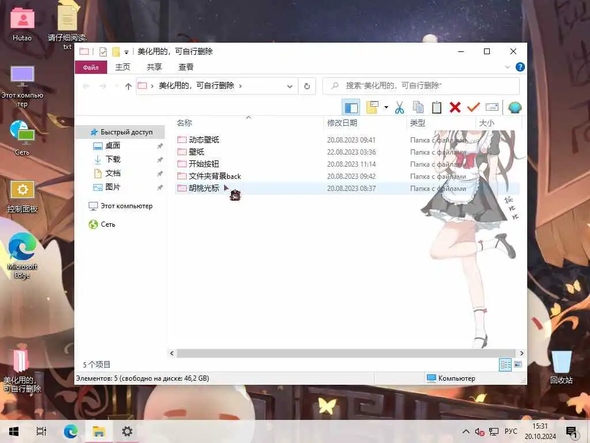
Task: Go up one folder level arrow
Action: click(x=128, y=87)
